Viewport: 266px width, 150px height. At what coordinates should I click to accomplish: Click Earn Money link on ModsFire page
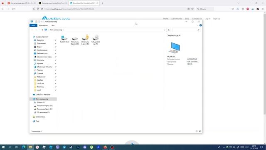177,19
